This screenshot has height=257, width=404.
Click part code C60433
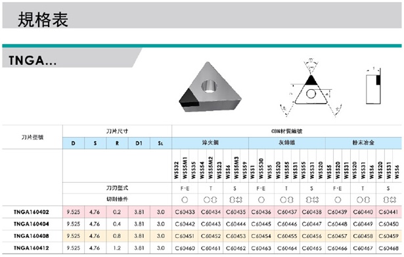click(x=185, y=212)
